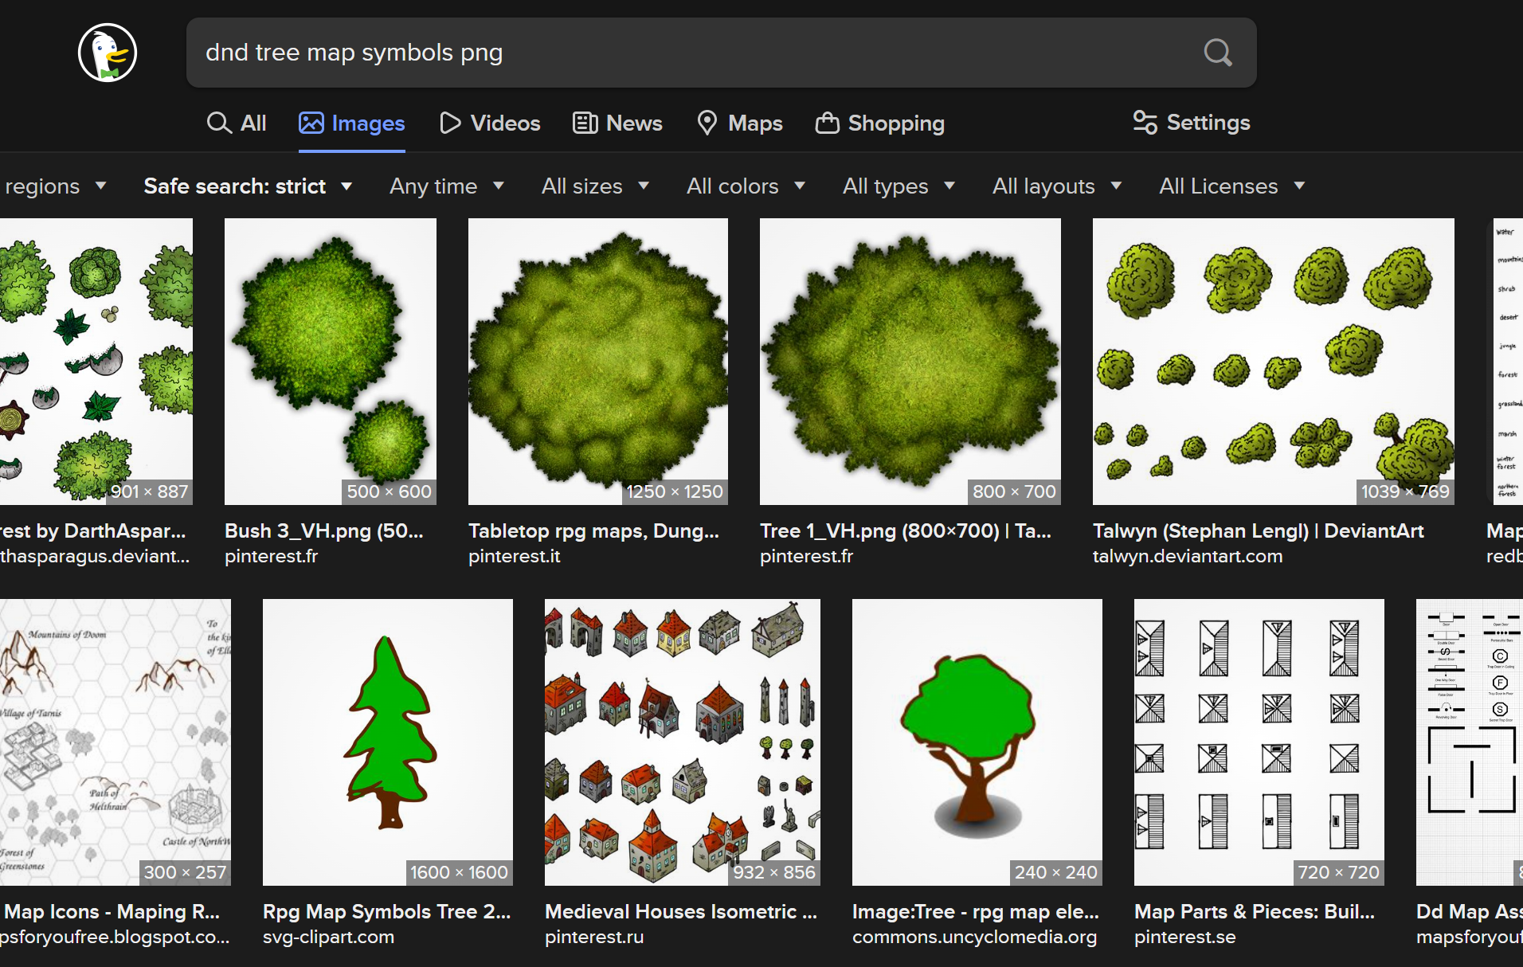Click the Tabletop rpg maps, Dung... title
This screenshot has height=967, width=1523.
coord(594,530)
